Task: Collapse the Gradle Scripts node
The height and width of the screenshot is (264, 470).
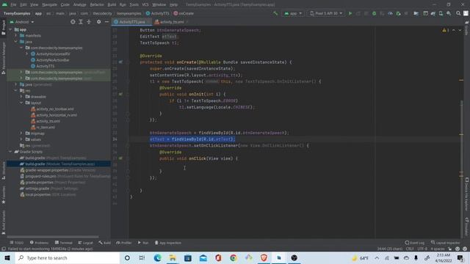Action: (10, 152)
